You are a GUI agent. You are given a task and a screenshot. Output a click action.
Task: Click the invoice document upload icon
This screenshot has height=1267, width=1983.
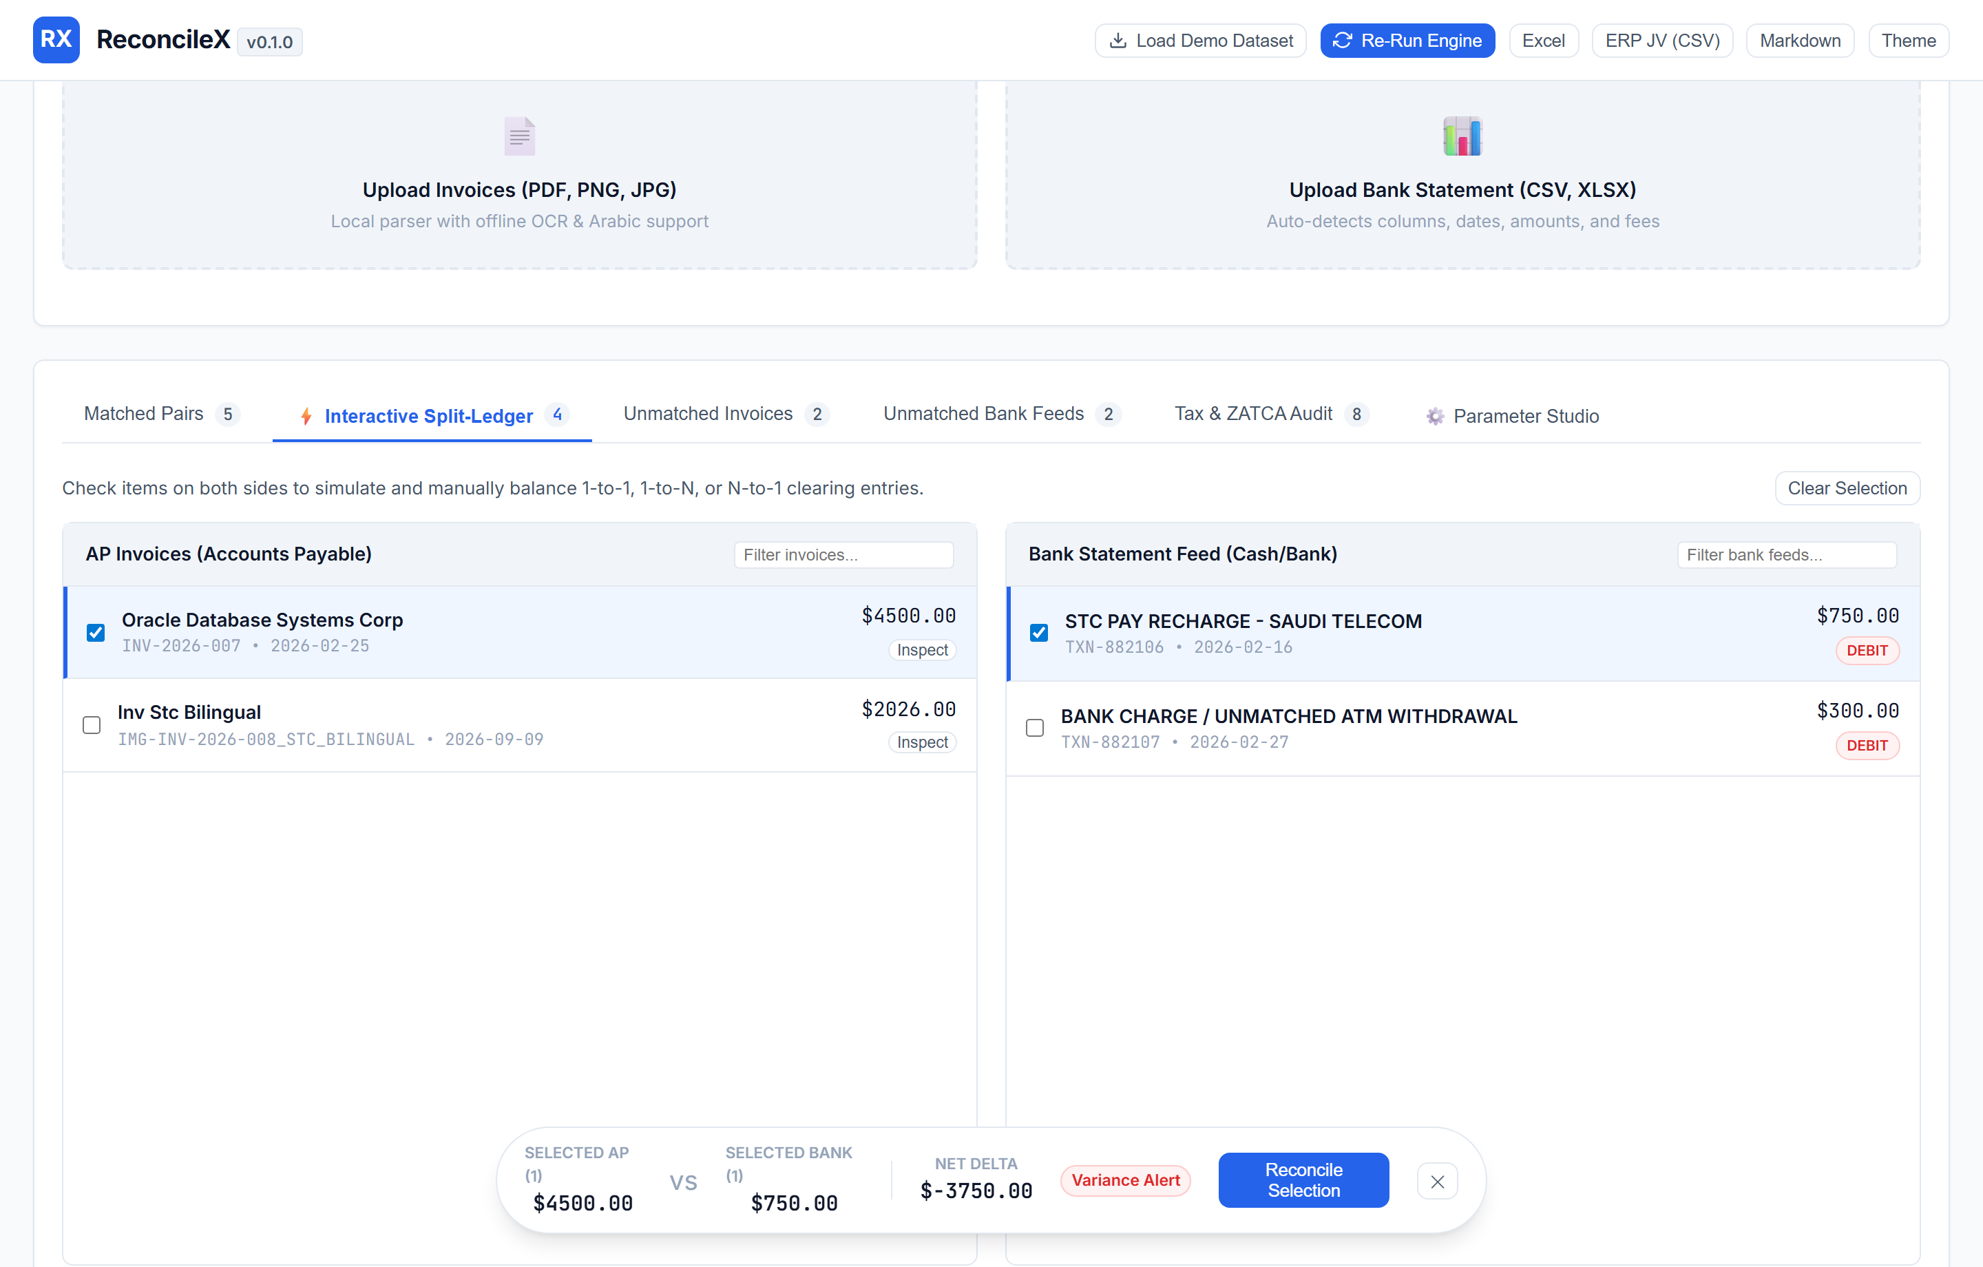pos(520,136)
